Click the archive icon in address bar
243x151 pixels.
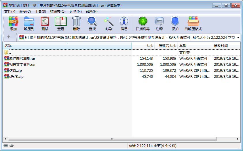(21, 37)
